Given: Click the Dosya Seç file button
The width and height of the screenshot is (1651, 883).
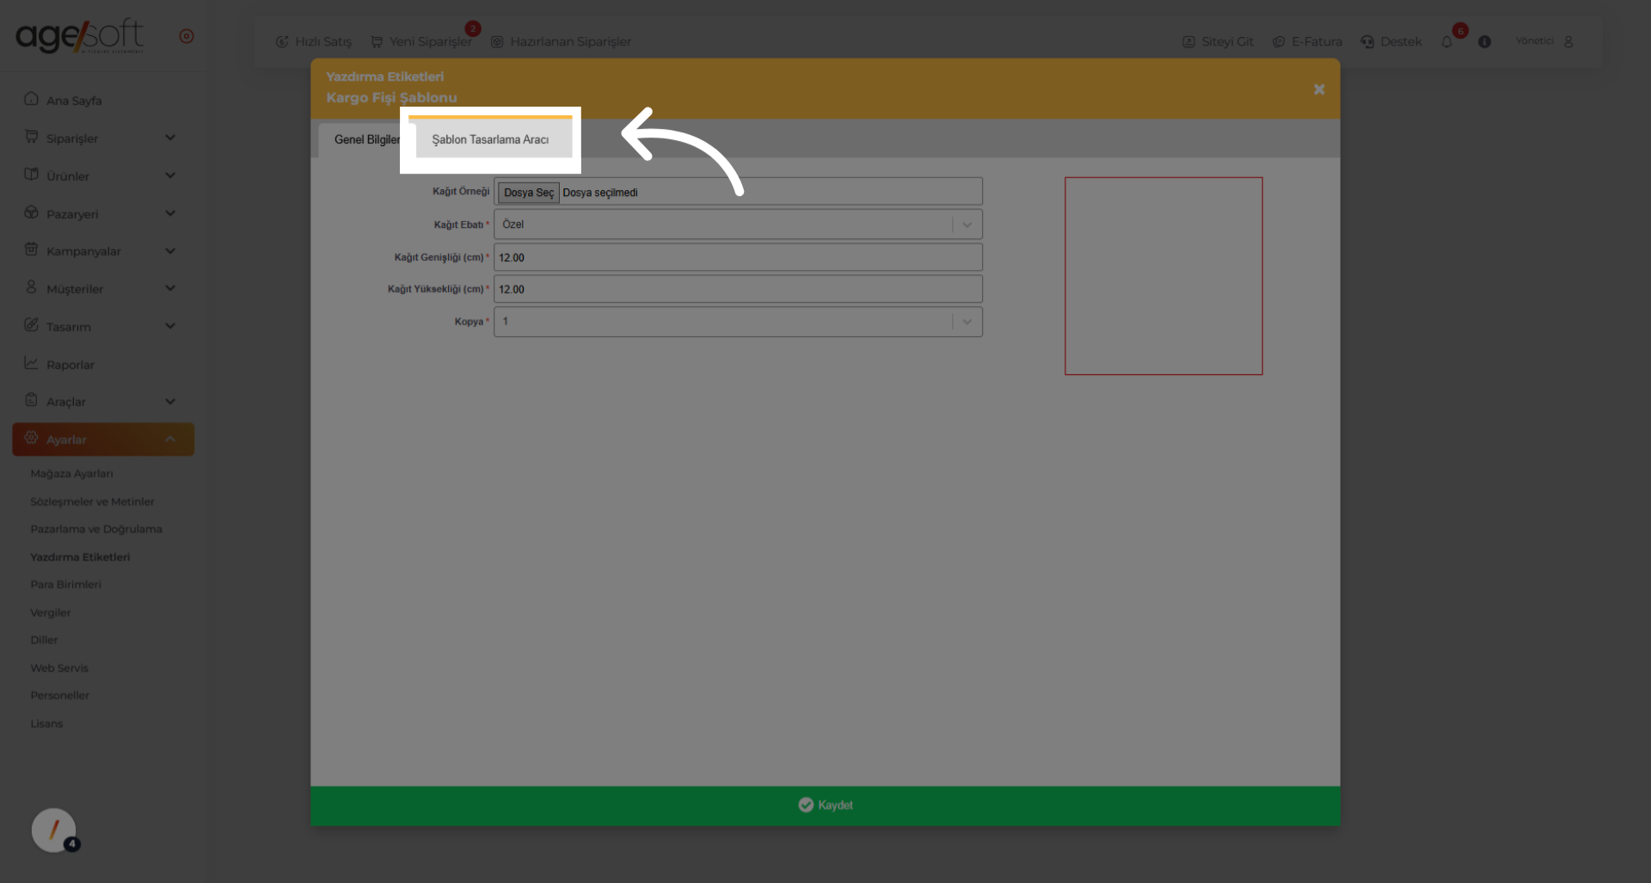Looking at the screenshot, I should (528, 193).
